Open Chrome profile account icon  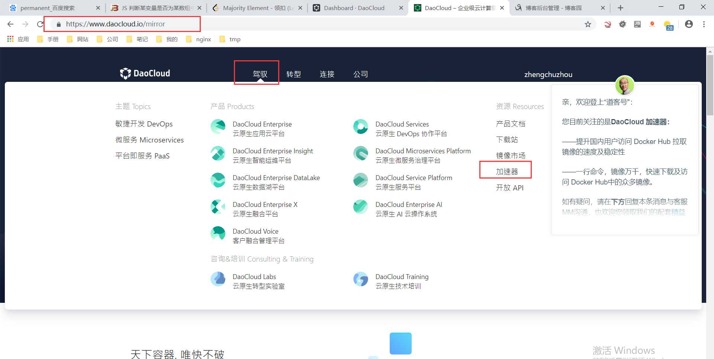(x=689, y=24)
